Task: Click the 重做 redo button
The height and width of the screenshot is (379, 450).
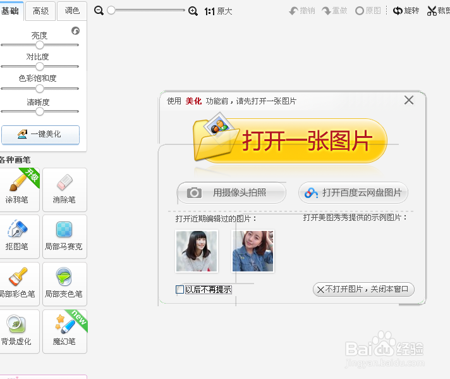Action: pos(334,11)
